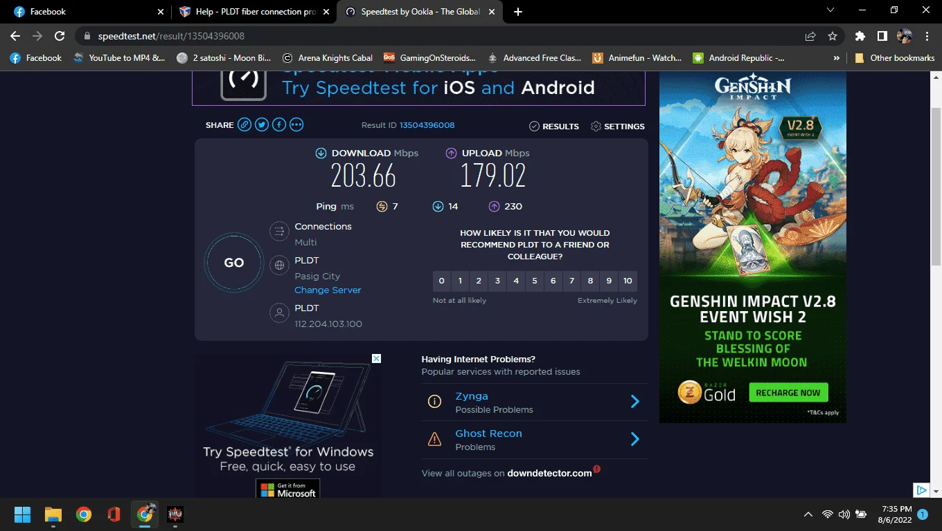Screen dimensions: 942x531
Task: Open File Explorer from taskbar
Action: tap(53, 514)
